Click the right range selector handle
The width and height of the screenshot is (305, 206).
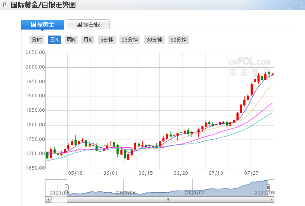click(268, 188)
